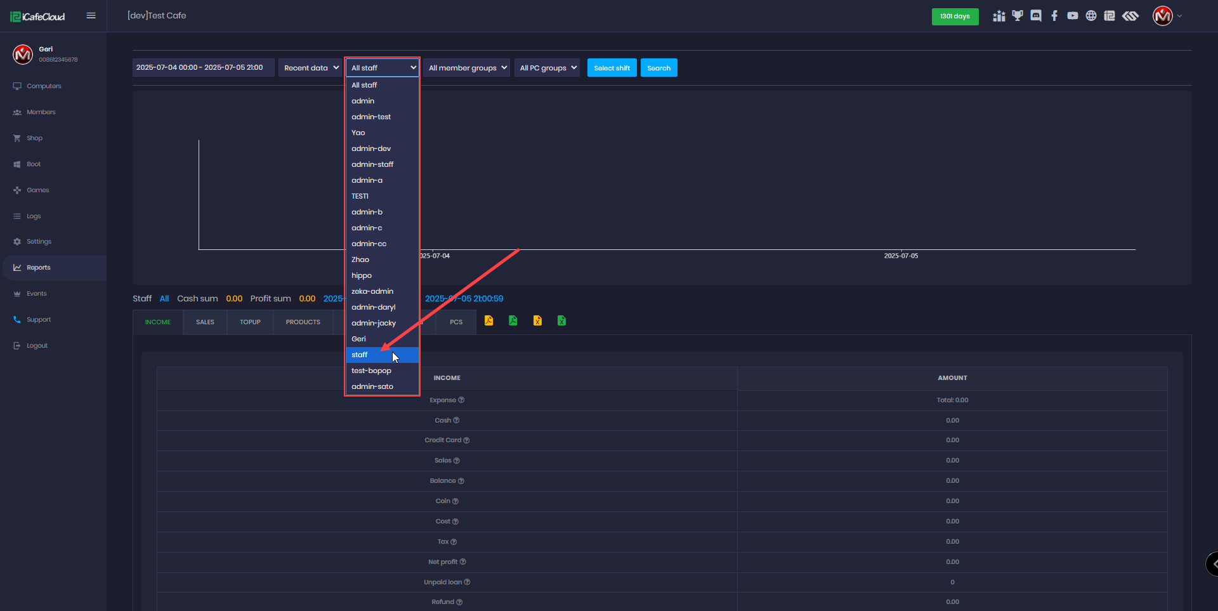Click the trophy icon in top bar

tap(1018, 16)
